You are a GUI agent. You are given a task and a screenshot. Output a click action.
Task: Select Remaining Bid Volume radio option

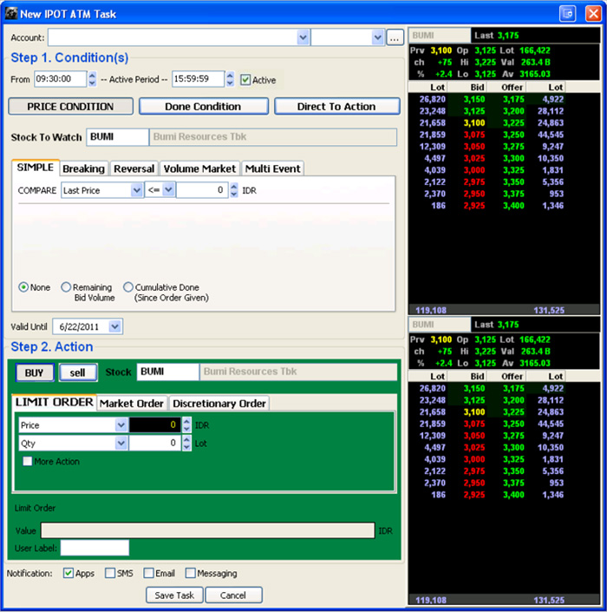(66, 287)
